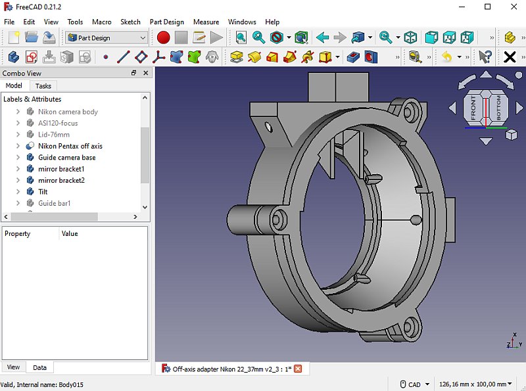Create a datum point
Image resolution: width=526 pixels, height=391 pixels.
pos(106,57)
